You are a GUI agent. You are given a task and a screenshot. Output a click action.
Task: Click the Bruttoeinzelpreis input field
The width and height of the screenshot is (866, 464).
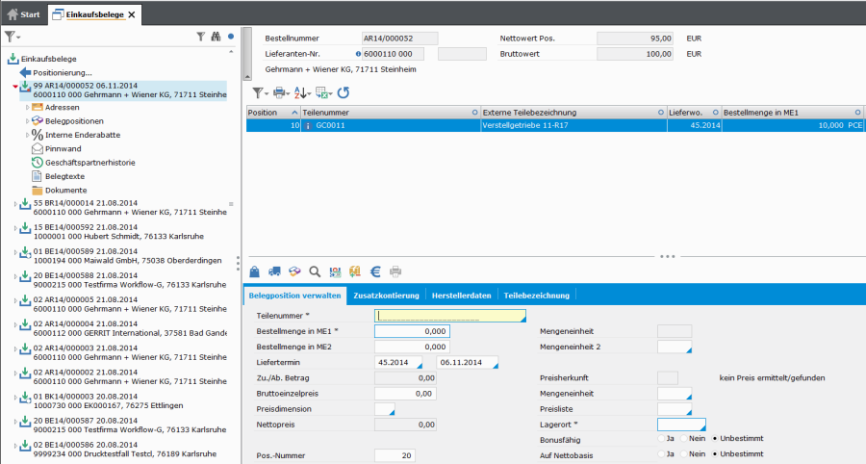[x=405, y=394]
